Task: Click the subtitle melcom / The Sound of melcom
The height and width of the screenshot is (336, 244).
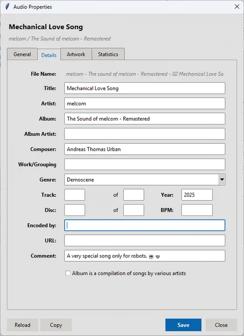Action: pos(60,39)
